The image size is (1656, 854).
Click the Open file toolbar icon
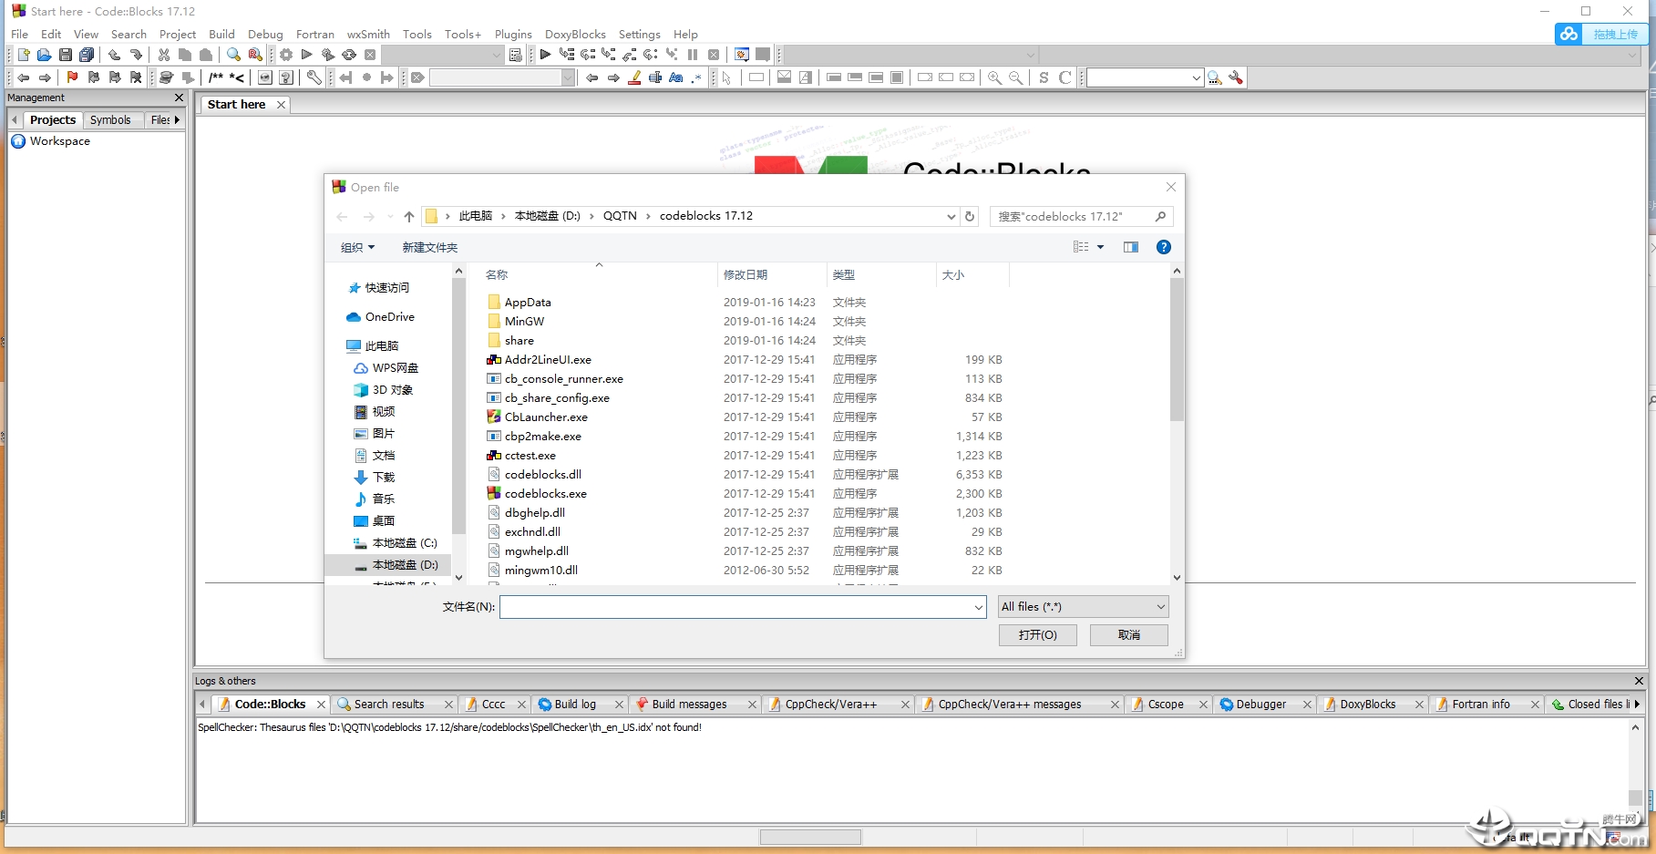[44, 55]
